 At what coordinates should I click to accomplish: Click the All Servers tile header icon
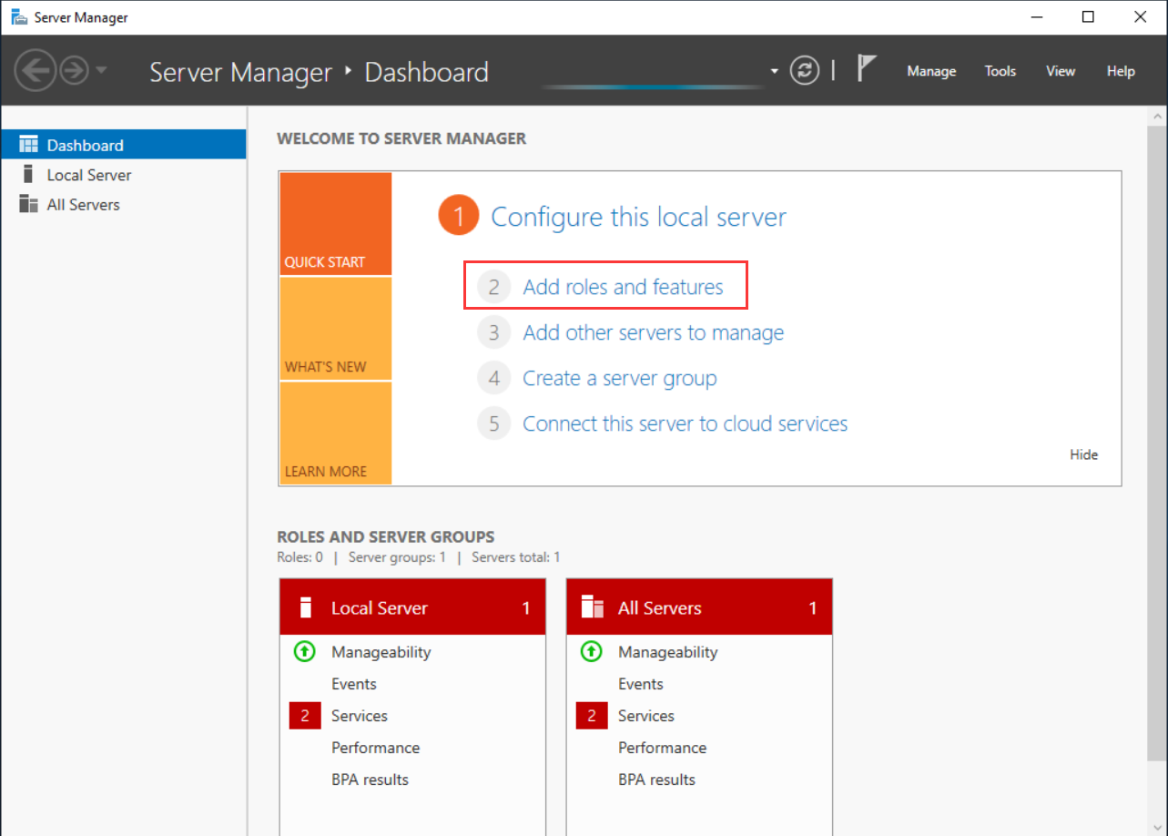[593, 607]
